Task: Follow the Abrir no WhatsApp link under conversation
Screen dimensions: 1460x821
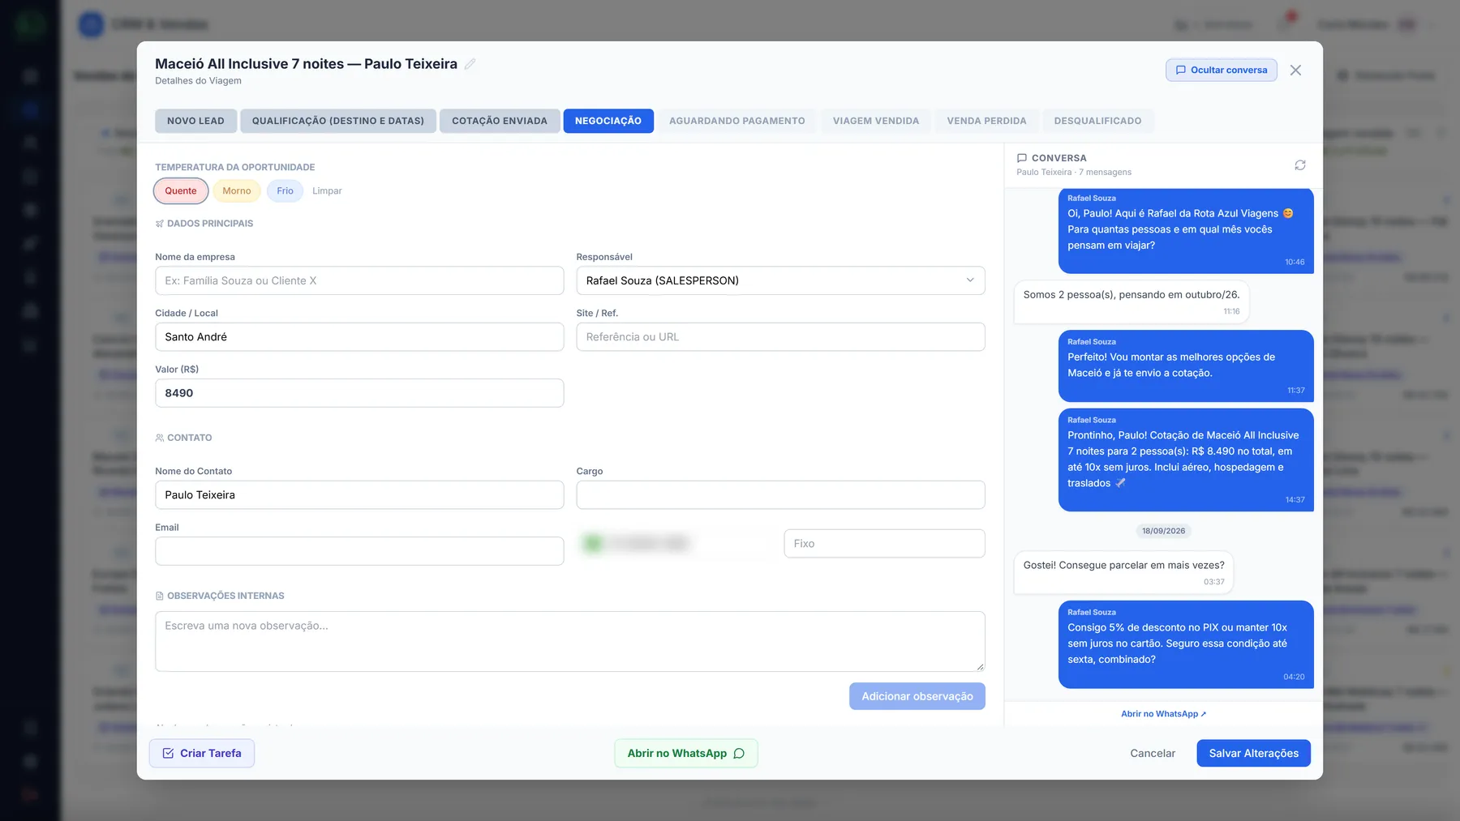Action: [x=1163, y=714]
